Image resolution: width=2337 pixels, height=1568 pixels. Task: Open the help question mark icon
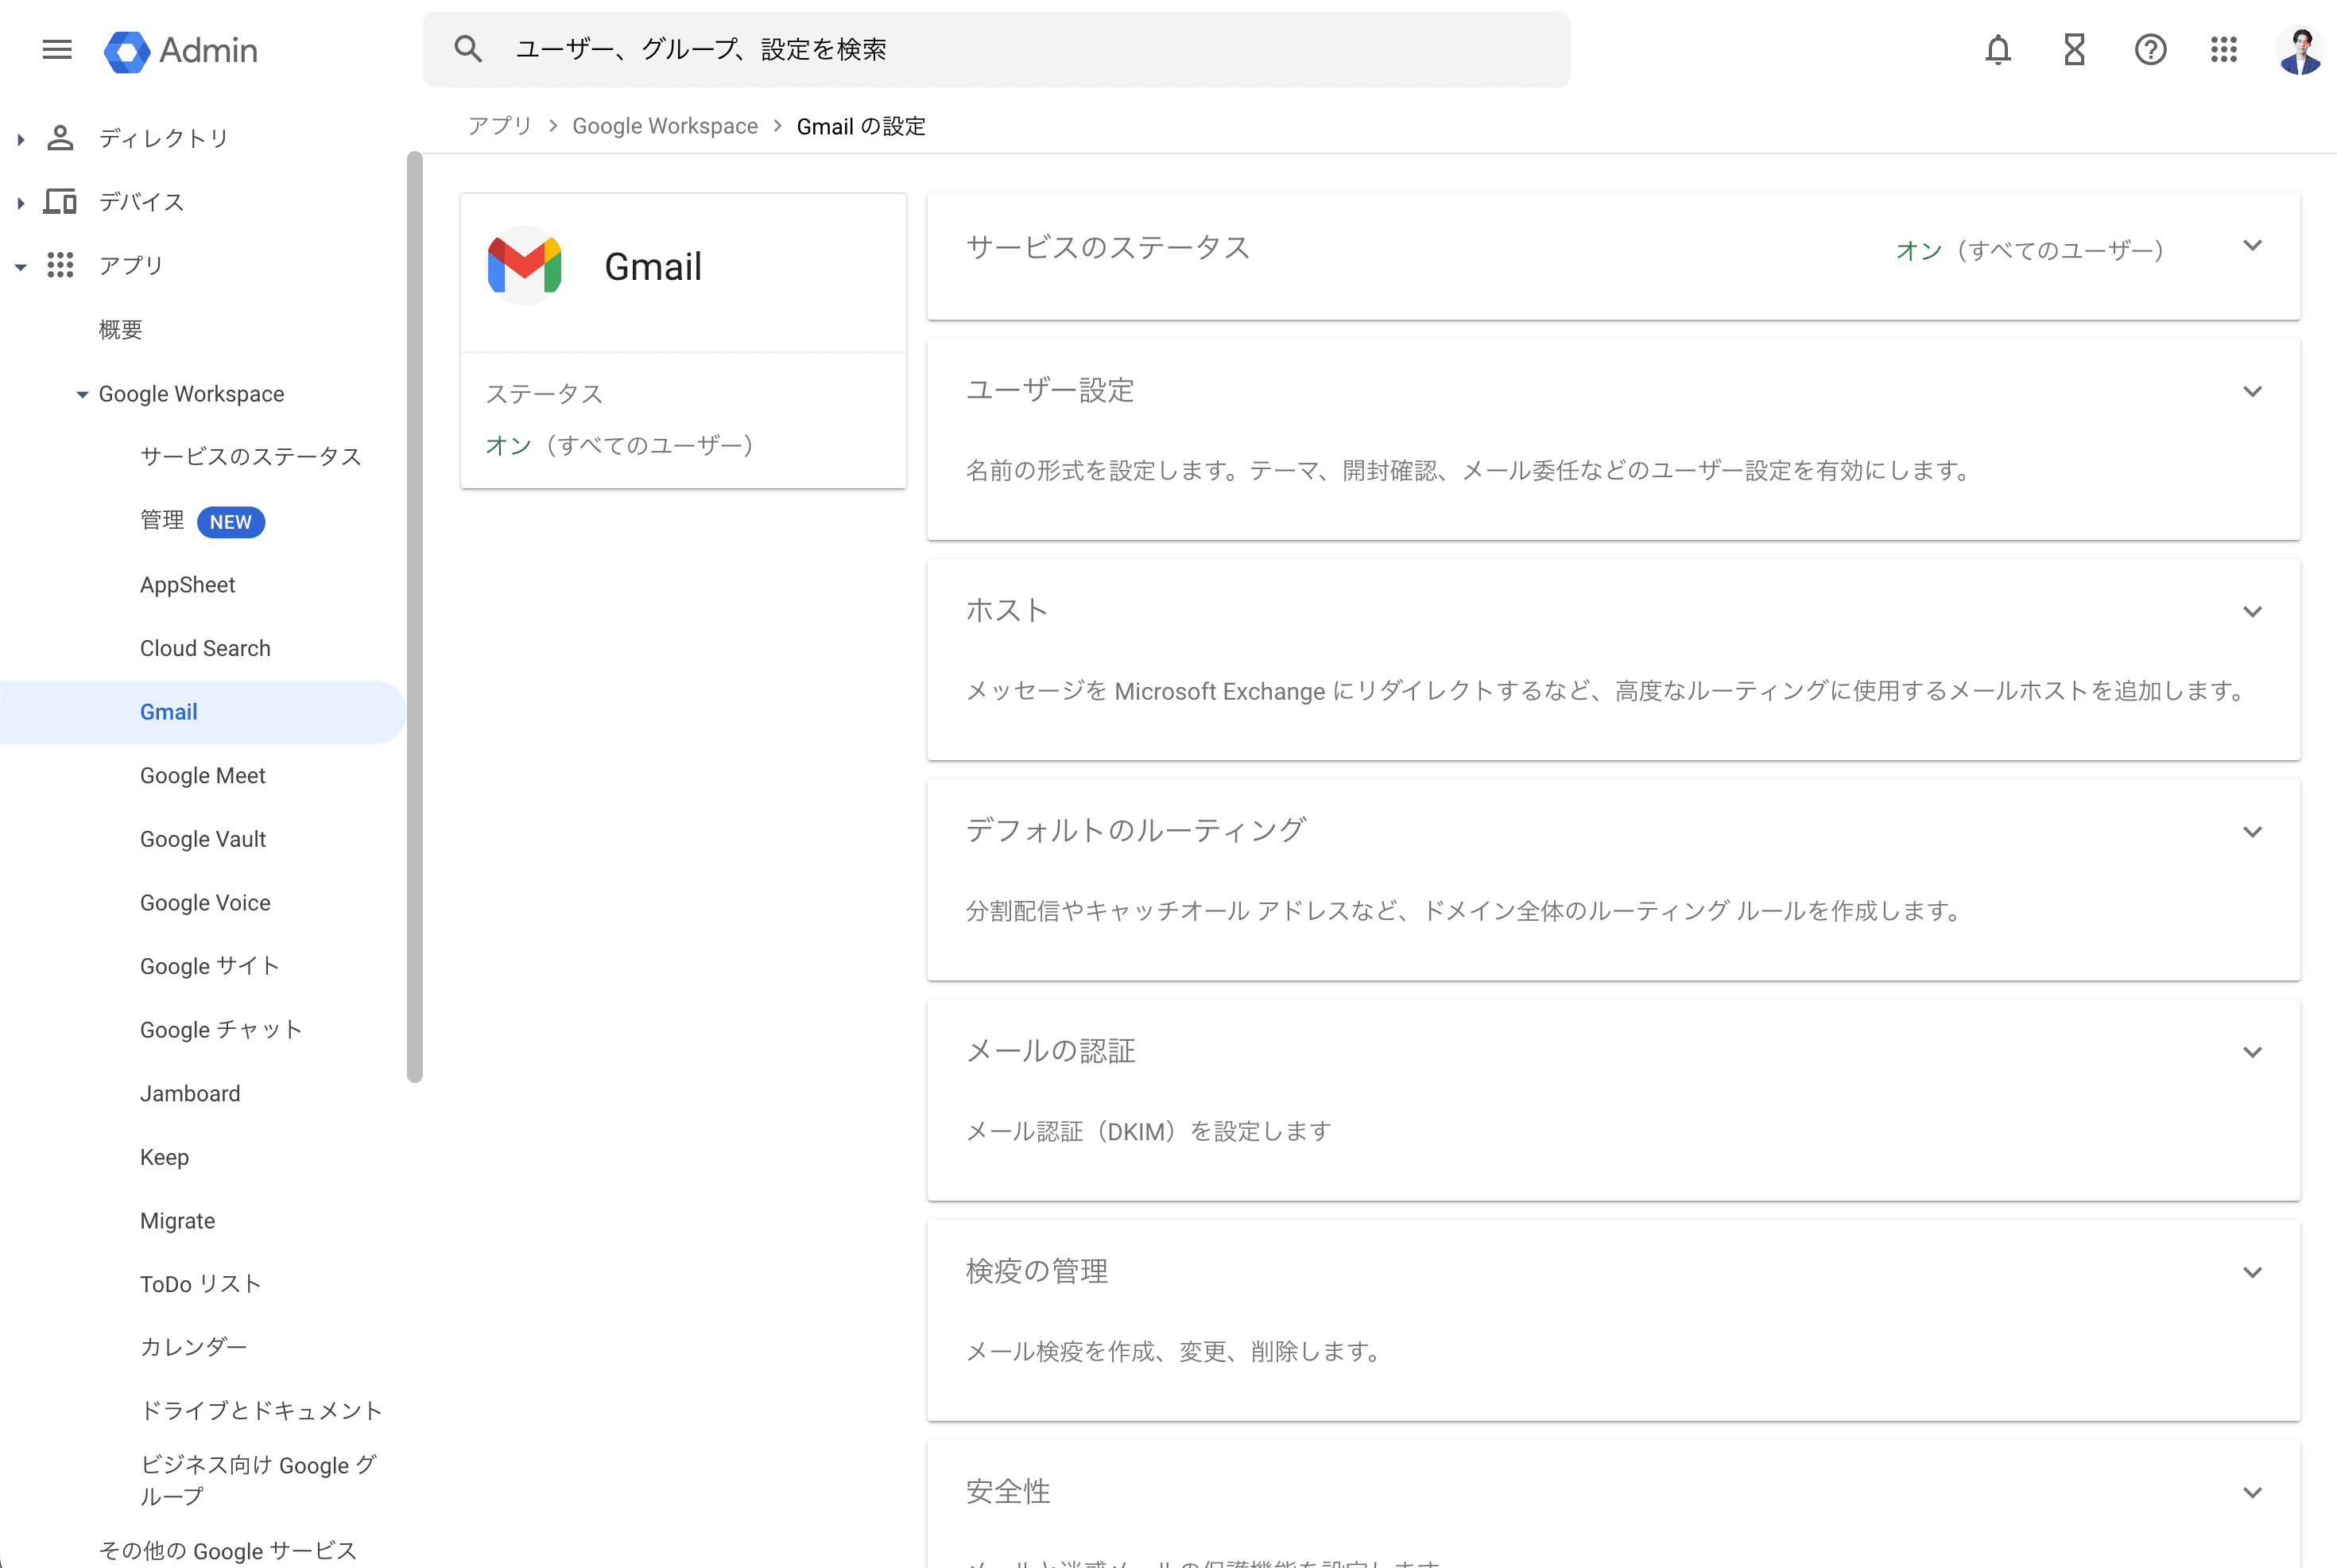[x=2150, y=49]
